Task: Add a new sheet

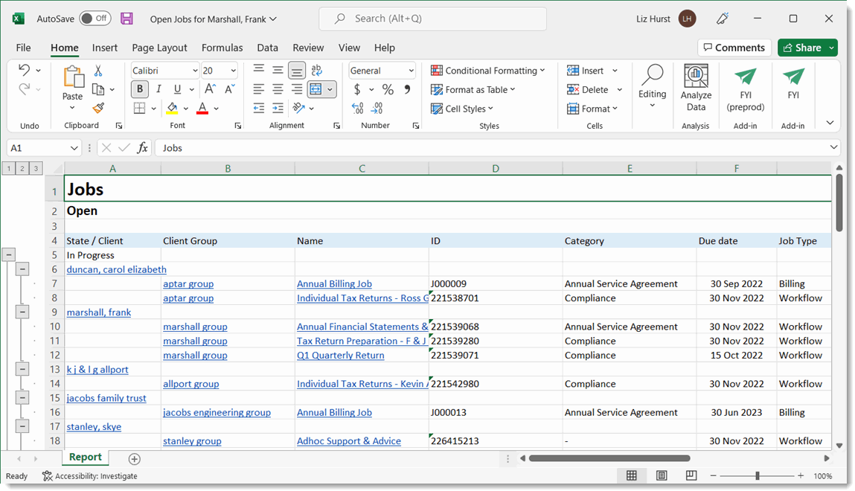Action: (134, 459)
